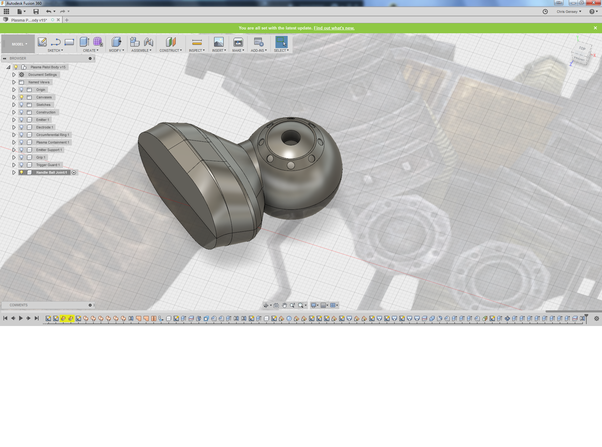Toggle visibility of Canvases folder

(22, 97)
